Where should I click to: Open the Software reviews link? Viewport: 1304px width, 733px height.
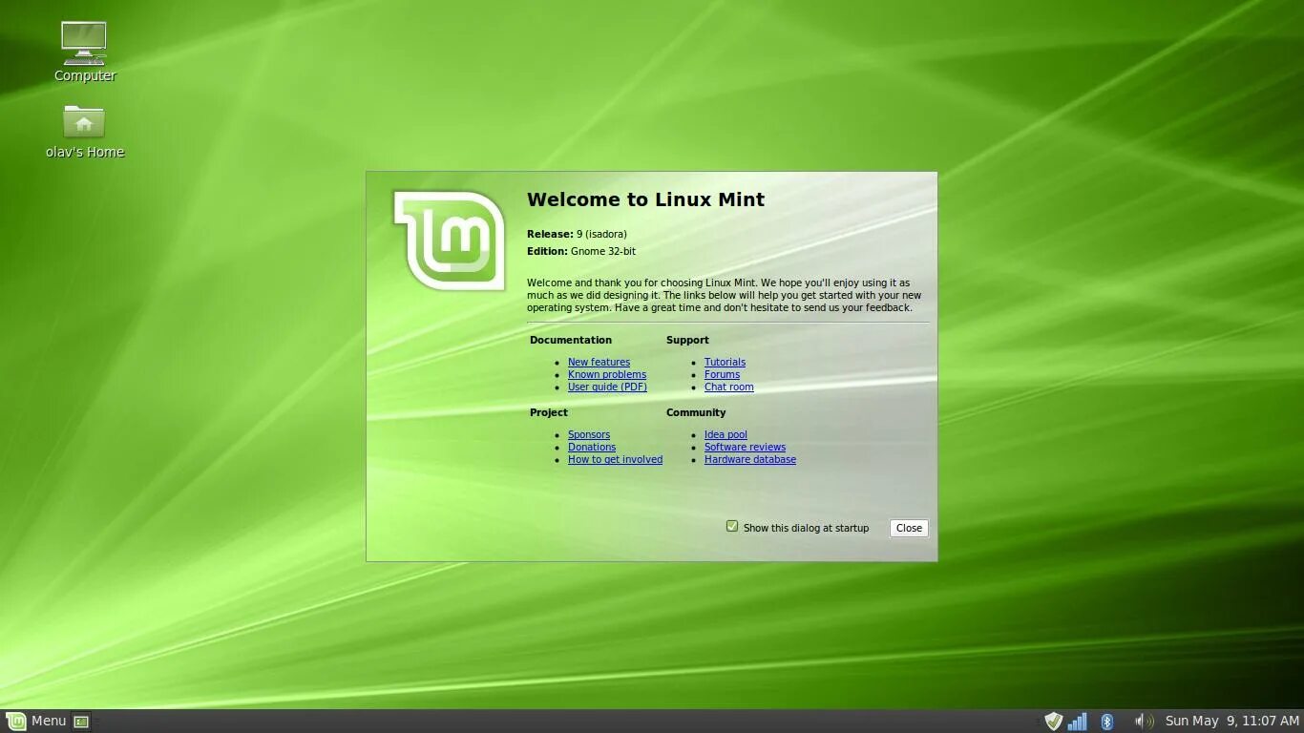(745, 447)
